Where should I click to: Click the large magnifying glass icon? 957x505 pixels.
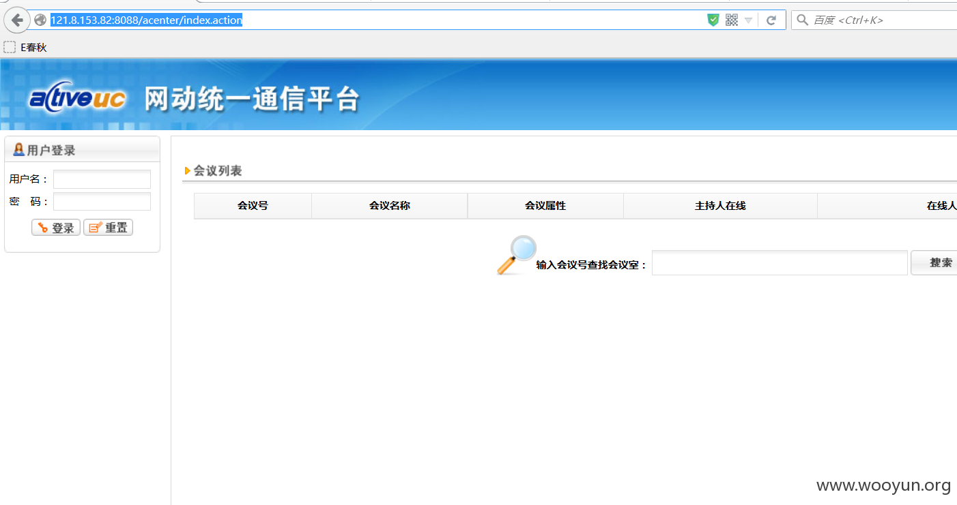pos(516,255)
